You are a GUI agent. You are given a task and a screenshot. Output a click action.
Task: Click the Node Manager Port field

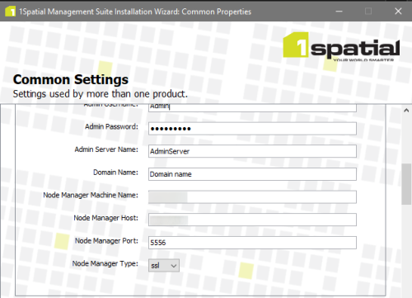click(252, 243)
